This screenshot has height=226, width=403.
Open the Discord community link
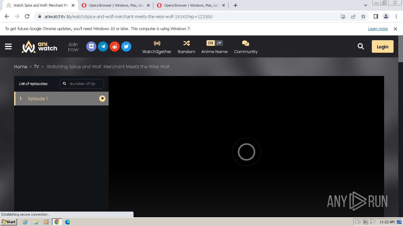tap(91, 46)
